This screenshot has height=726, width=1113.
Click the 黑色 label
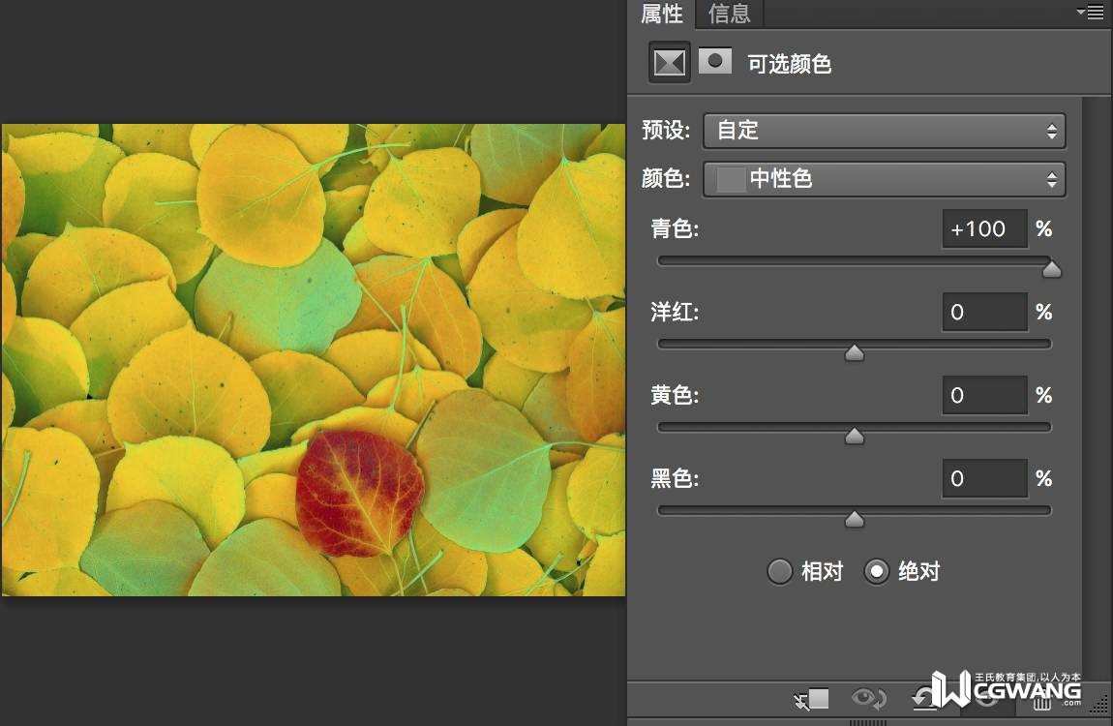(x=675, y=478)
